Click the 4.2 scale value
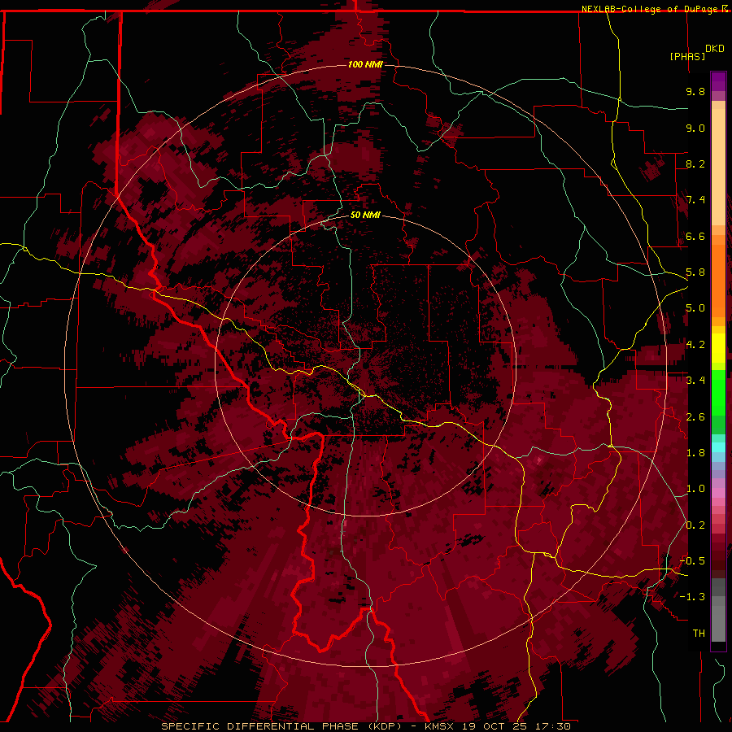This screenshot has width=732, height=732. click(x=695, y=345)
